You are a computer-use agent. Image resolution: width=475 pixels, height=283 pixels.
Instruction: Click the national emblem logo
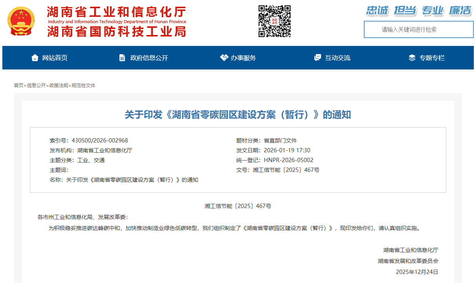(21, 22)
